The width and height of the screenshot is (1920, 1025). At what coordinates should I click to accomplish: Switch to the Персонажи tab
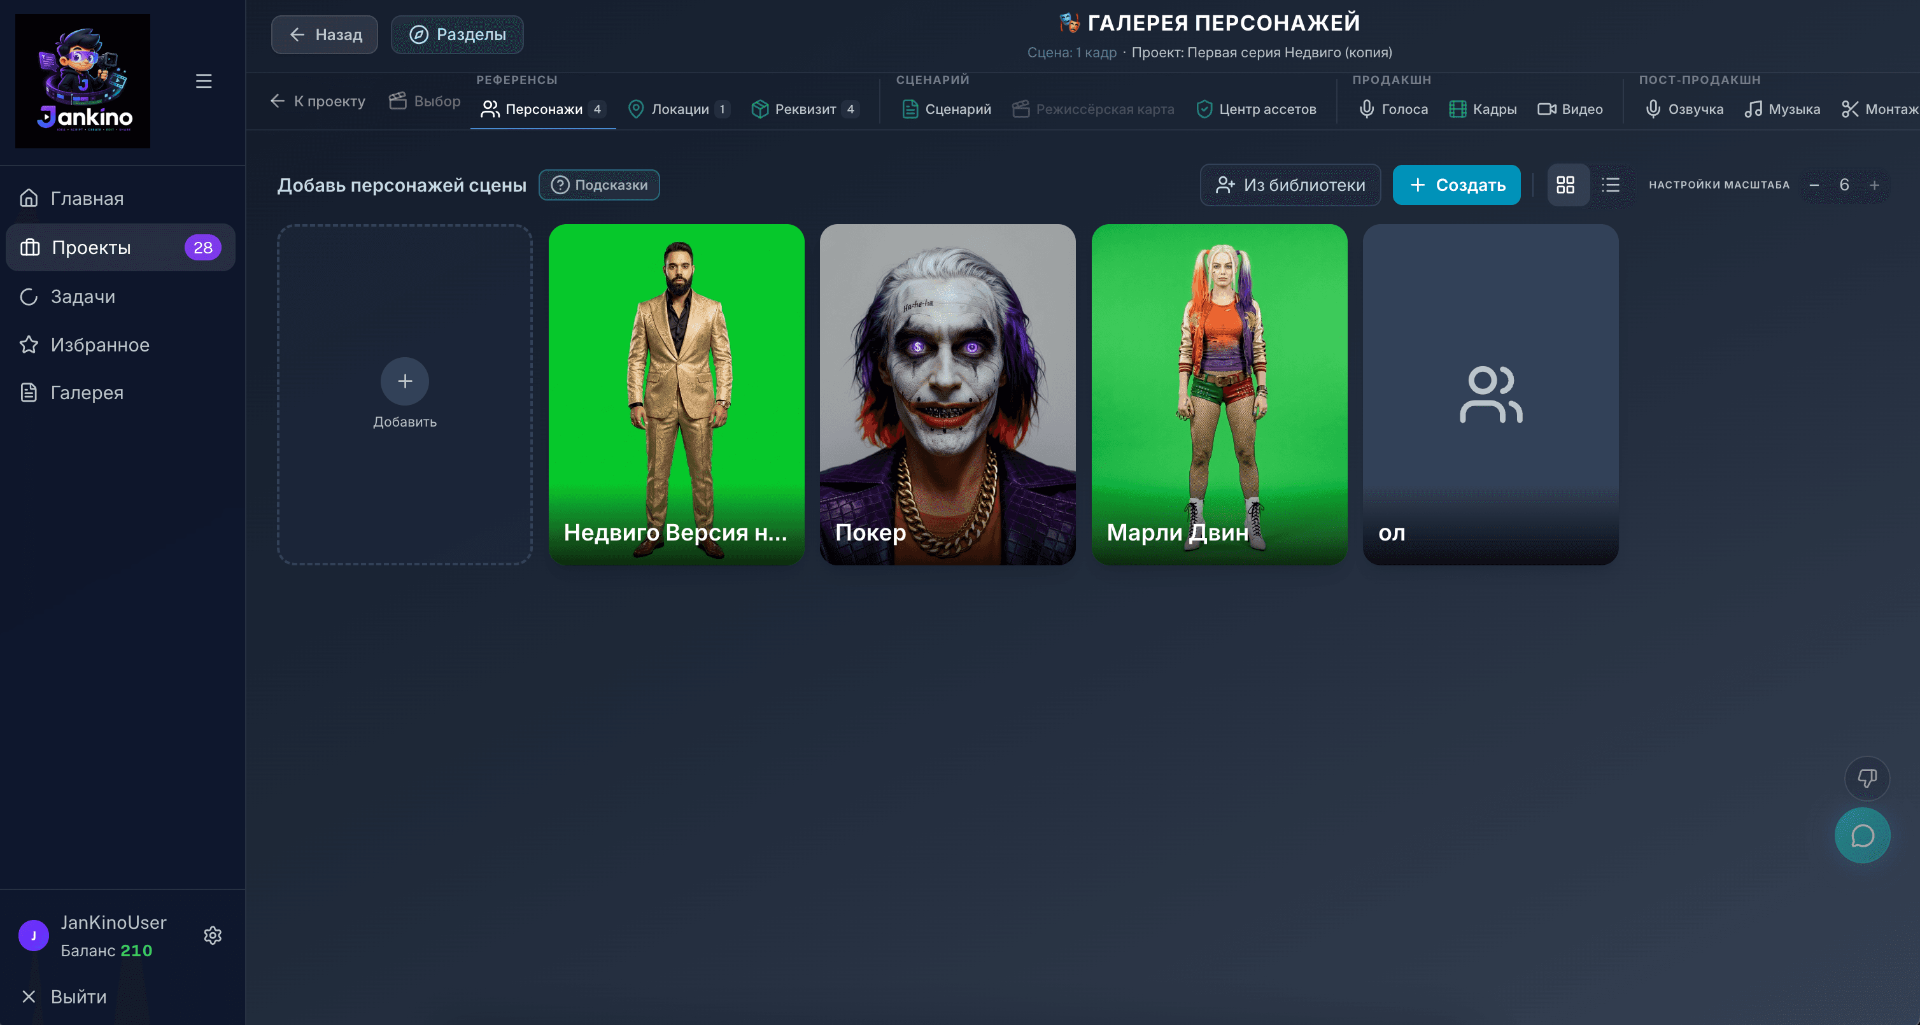point(542,109)
